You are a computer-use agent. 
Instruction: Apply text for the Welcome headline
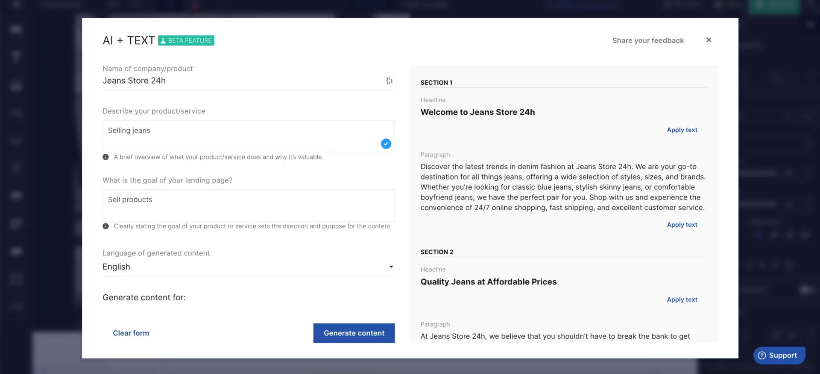(x=682, y=130)
